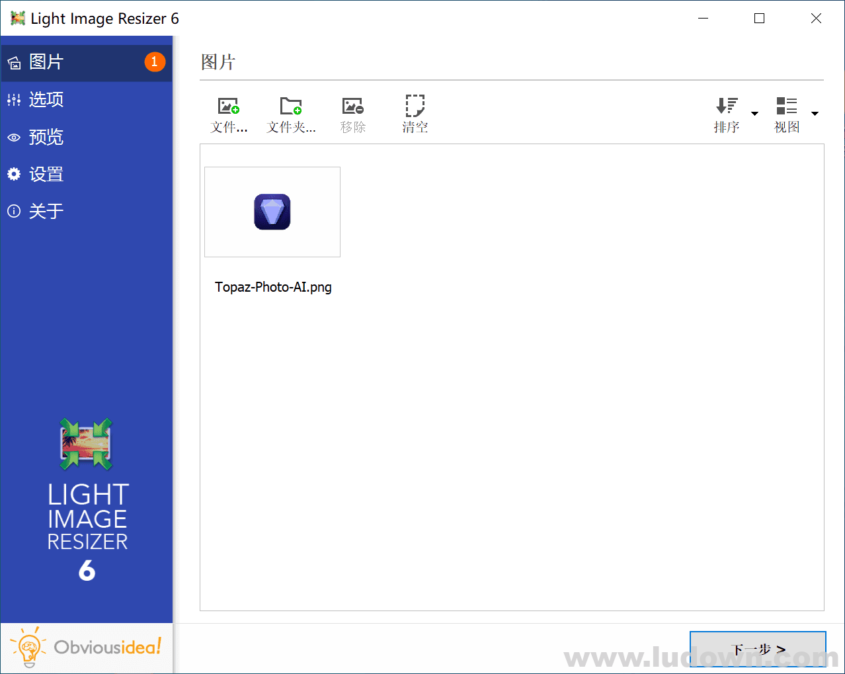This screenshot has height=674, width=845.
Task: Click the 下一步 (Next) button
Action: (758, 649)
